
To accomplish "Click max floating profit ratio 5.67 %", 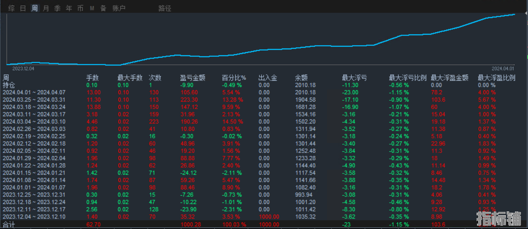I will [487, 99].
